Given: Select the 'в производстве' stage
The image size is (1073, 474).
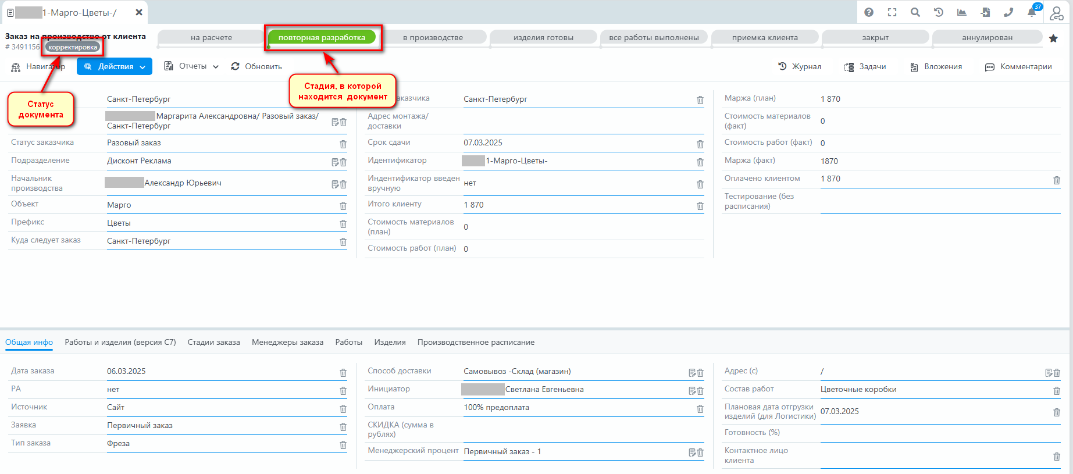Looking at the screenshot, I should (433, 38).
